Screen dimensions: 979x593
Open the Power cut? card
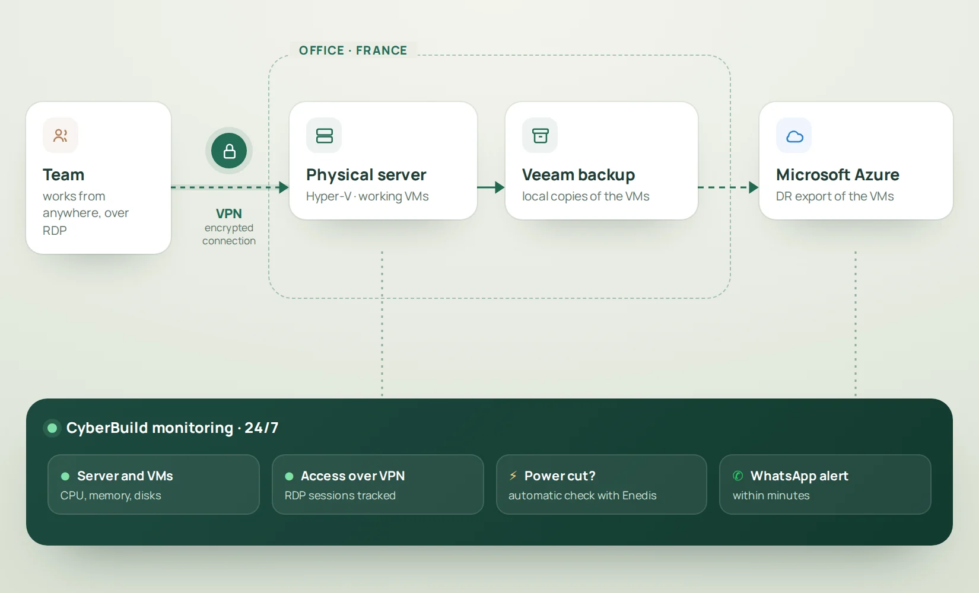tap(602, 484)
